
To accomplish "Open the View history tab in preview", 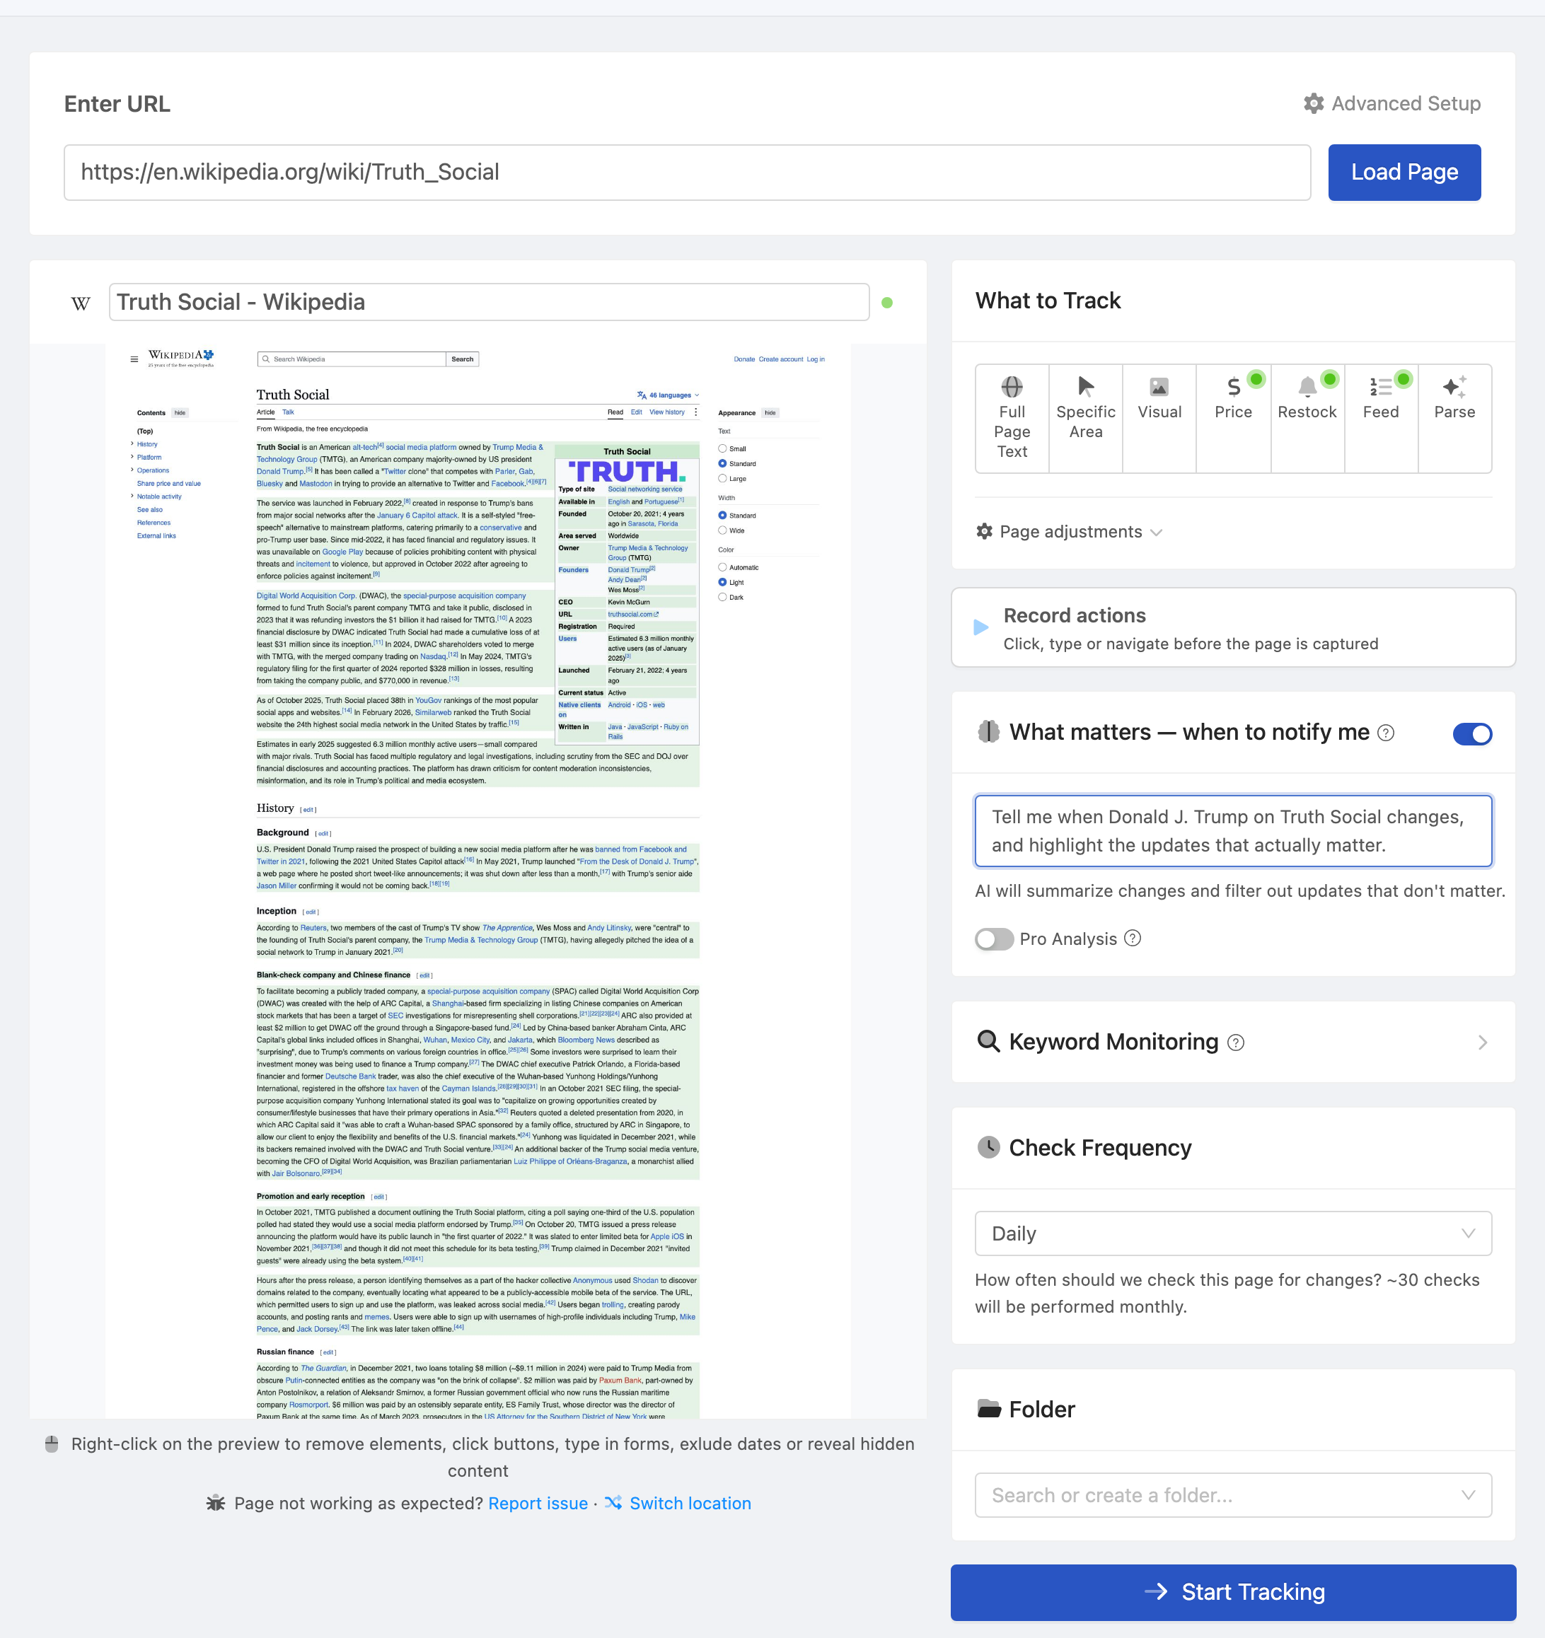I will click(666, 412).
